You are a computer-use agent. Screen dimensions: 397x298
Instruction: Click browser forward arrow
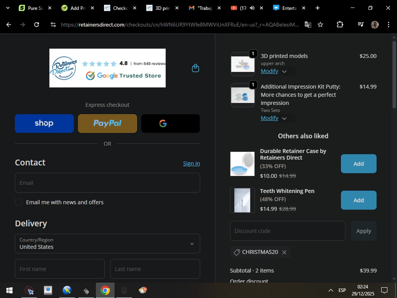pyautogui.click(x=22, y=25)
